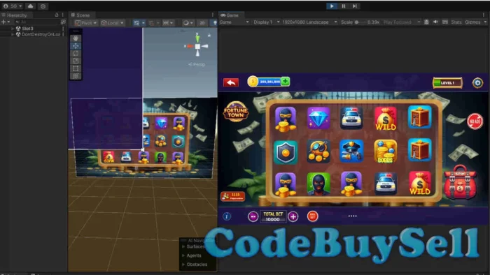The width and height of the screenshot is (490, 275).
Task: Adjust the Game view Scale slider
Action: pyautogui.click(x=360, y=22)
